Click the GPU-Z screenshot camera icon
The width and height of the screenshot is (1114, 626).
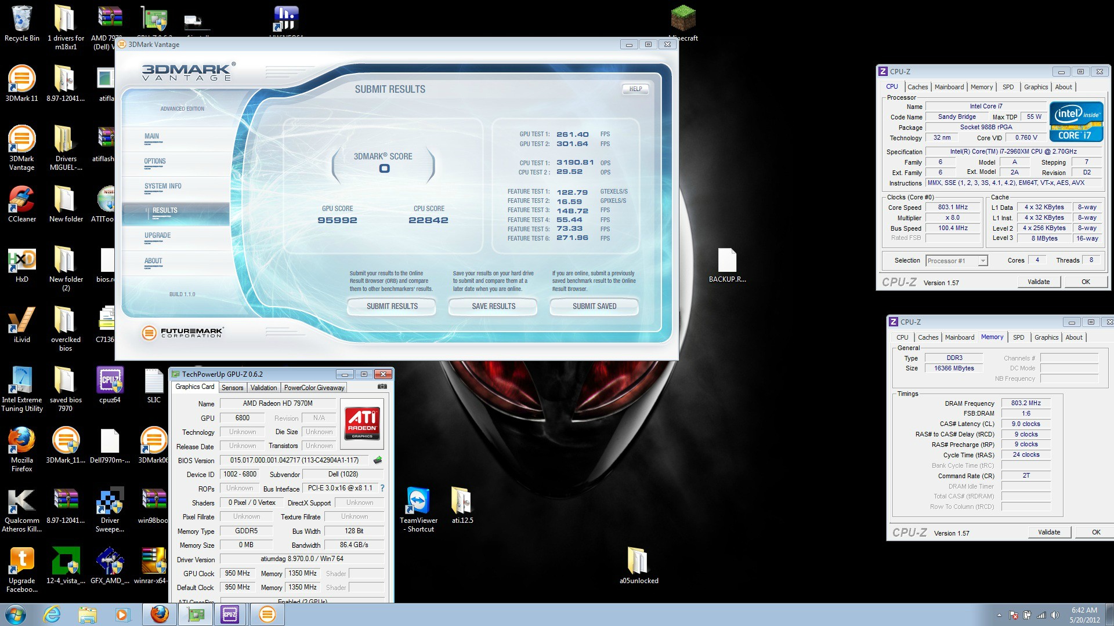(x=382, y=387)
